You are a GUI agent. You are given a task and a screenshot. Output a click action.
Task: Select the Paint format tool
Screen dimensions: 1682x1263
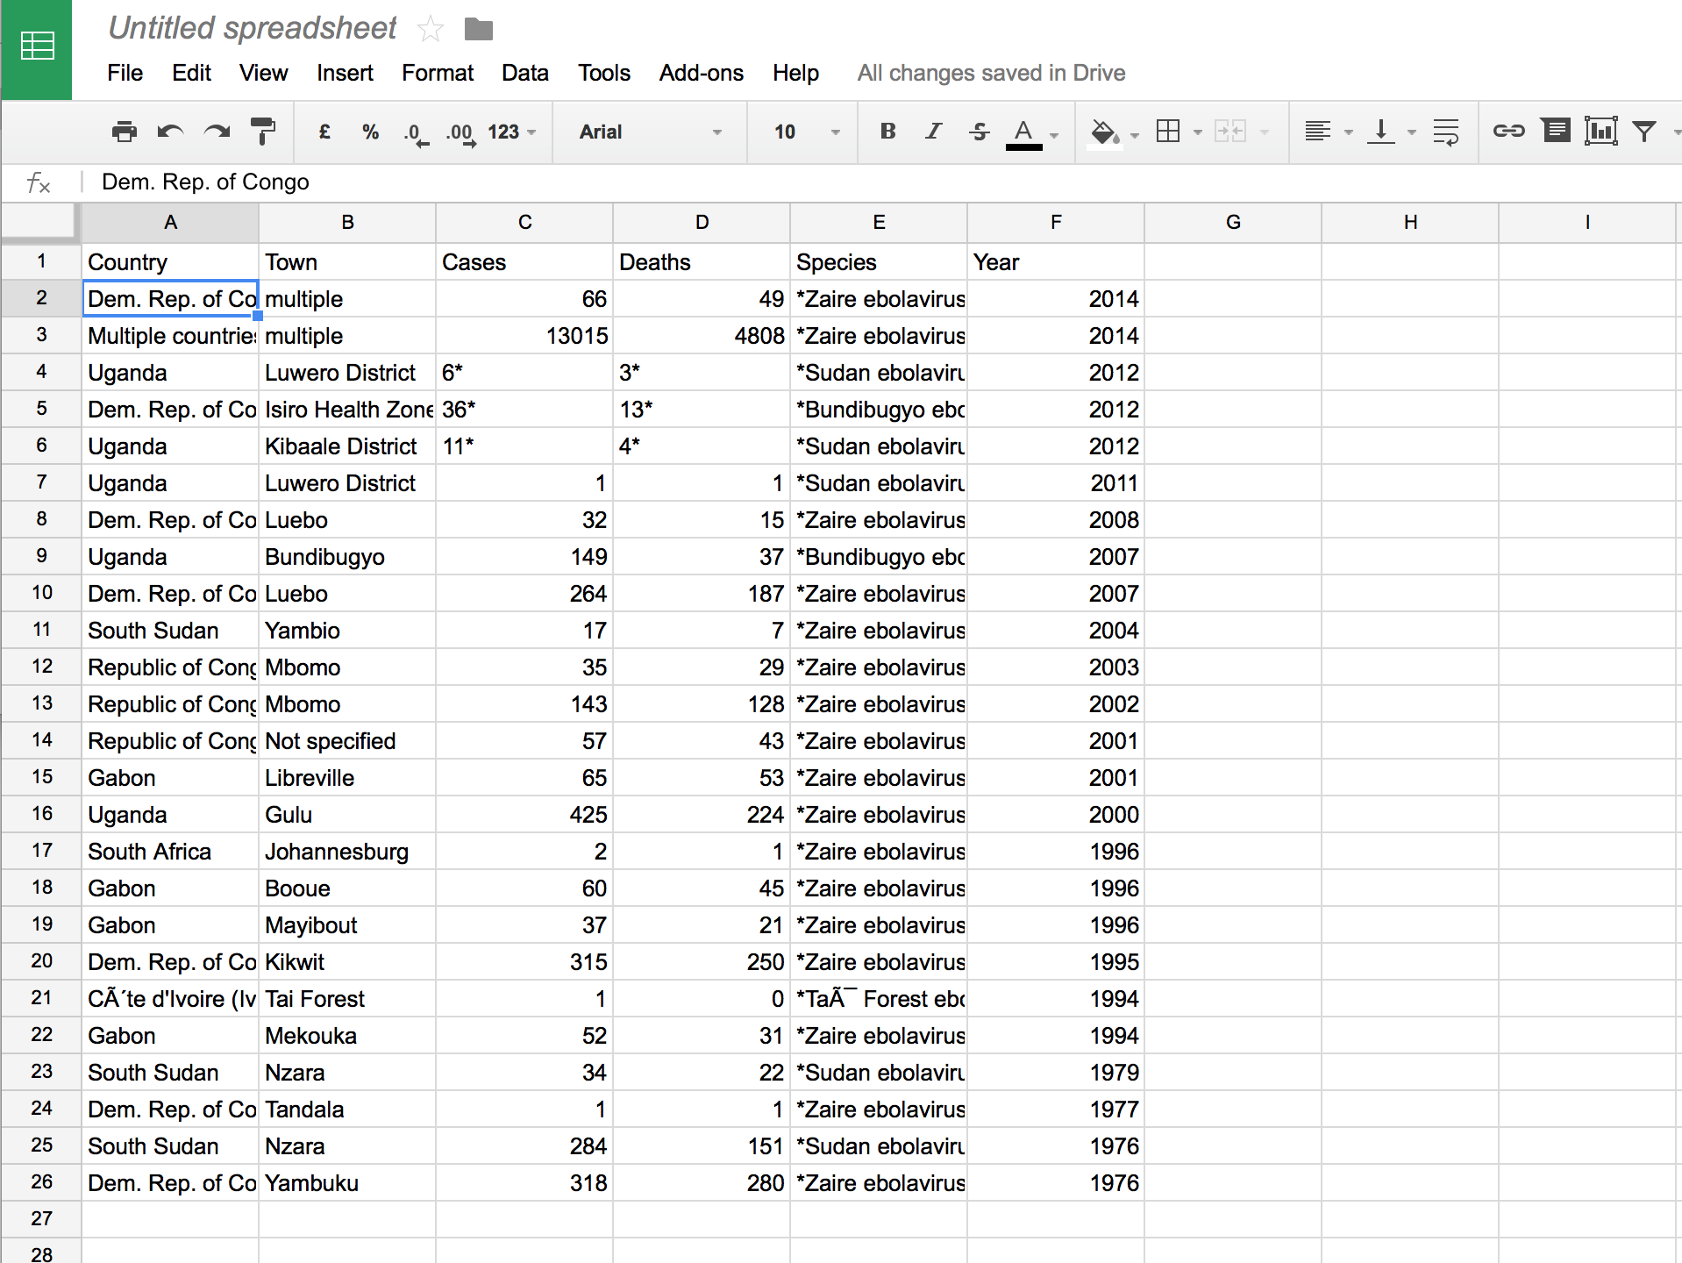[263, 132]
